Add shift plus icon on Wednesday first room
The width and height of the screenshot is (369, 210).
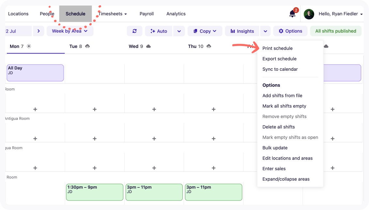tap(154, 109)
